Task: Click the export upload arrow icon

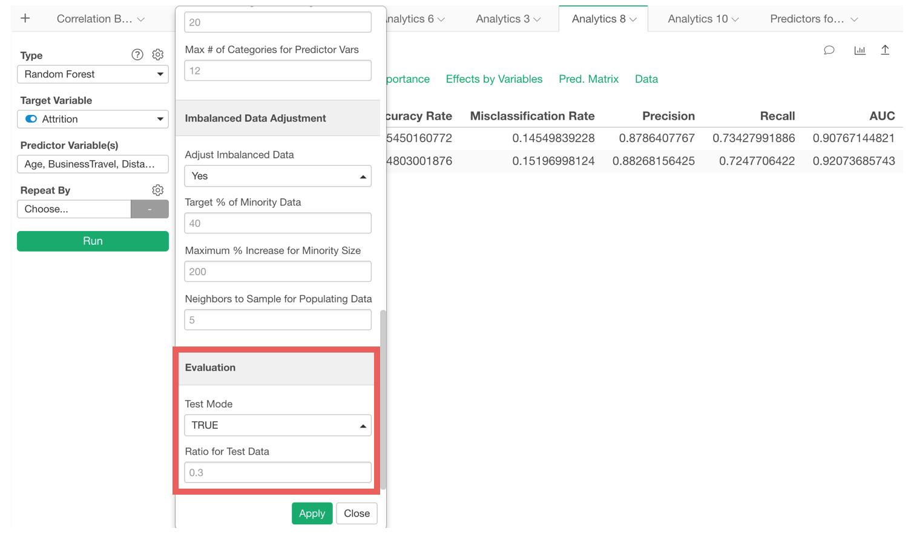Action: [x=885, y=50]
